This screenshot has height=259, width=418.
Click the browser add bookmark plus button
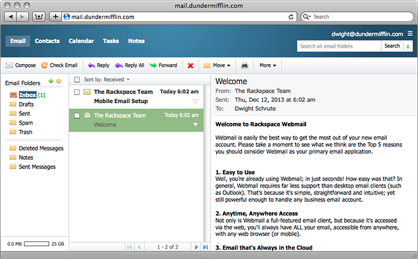click(x=56, y=17)
